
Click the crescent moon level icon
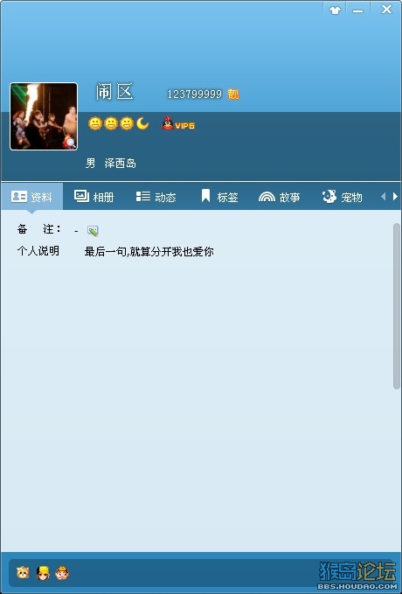142,123
